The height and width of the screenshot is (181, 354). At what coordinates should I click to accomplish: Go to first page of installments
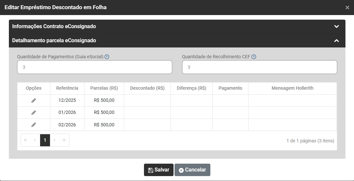tap(26, 140)
